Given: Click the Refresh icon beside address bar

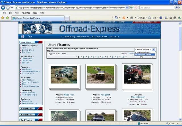Looking at the screenshot, I should (131, 8).
